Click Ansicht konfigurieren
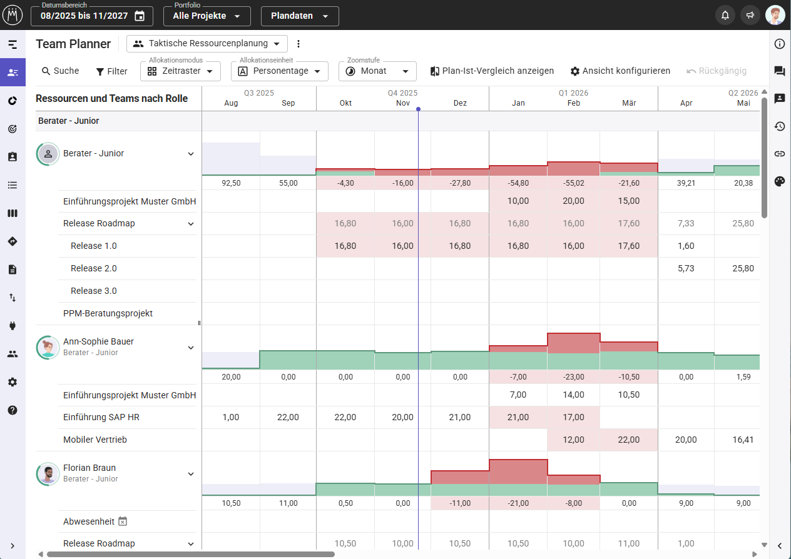The width and height of the screenshot is (791, 559). (620, 71)
